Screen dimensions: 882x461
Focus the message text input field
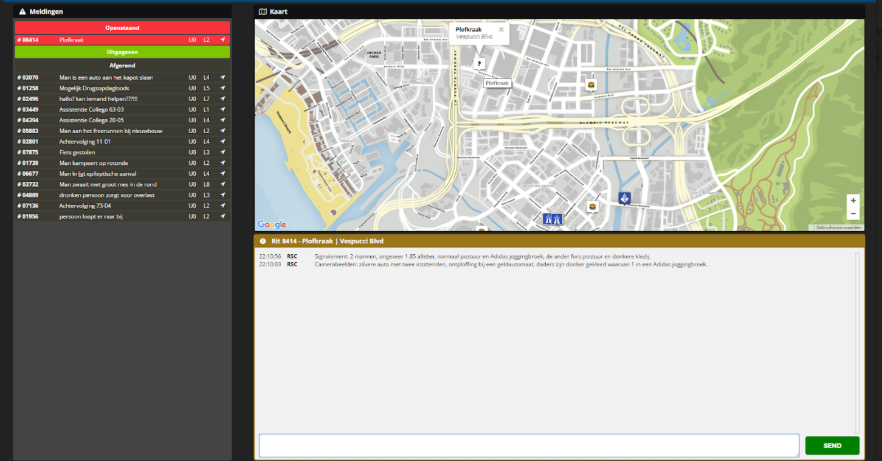pos(528,445)
